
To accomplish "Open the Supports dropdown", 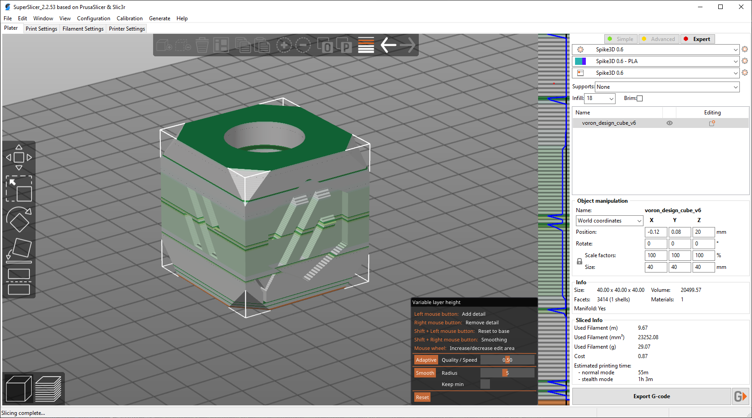I will point(667,87).
